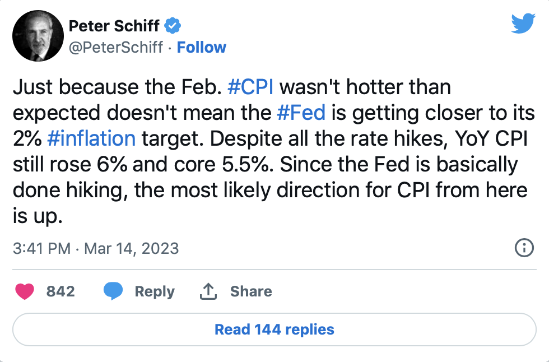Click the blue verified badge

[x=172, y=26]
